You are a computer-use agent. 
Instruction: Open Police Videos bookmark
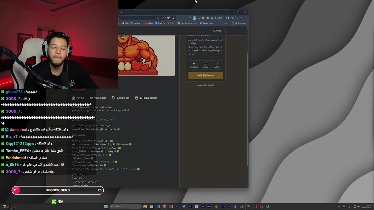(132, 23)
